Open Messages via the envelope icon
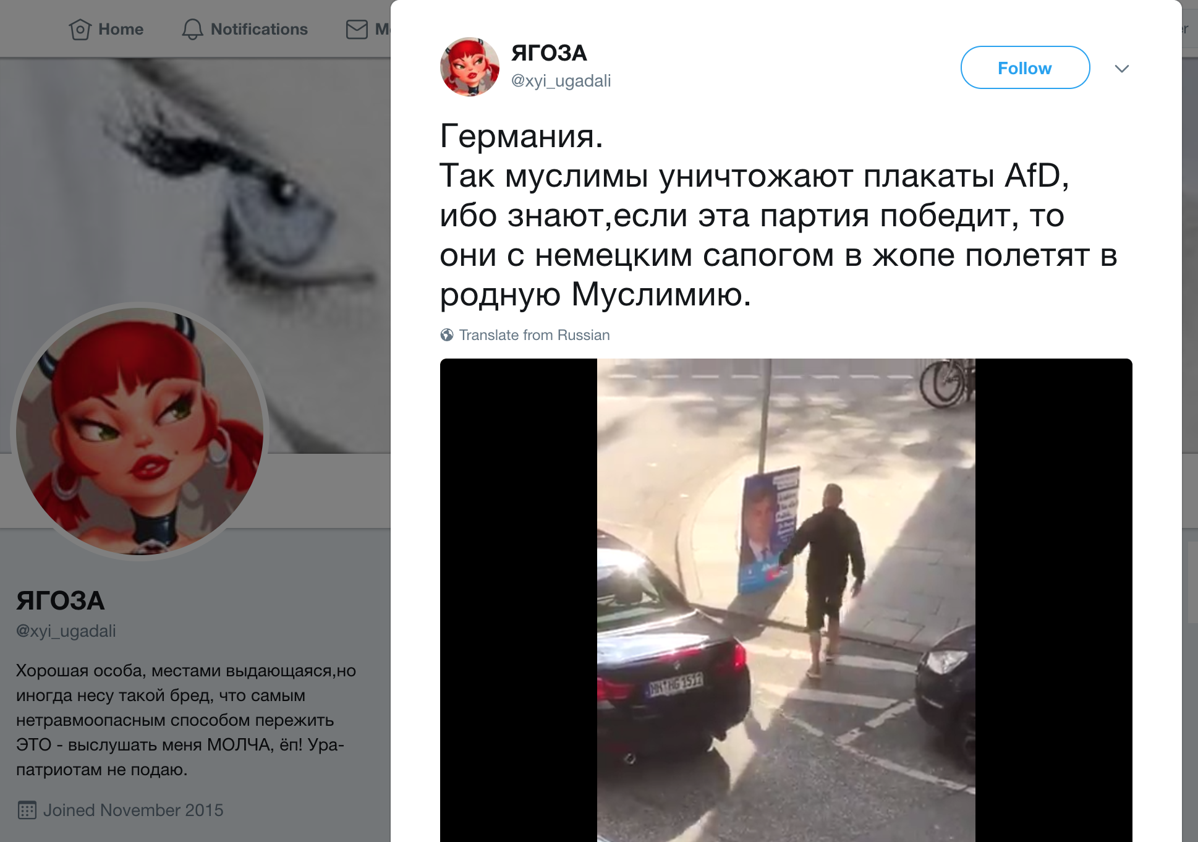This screenshot has width=1198, height=842. pos(357,29)
